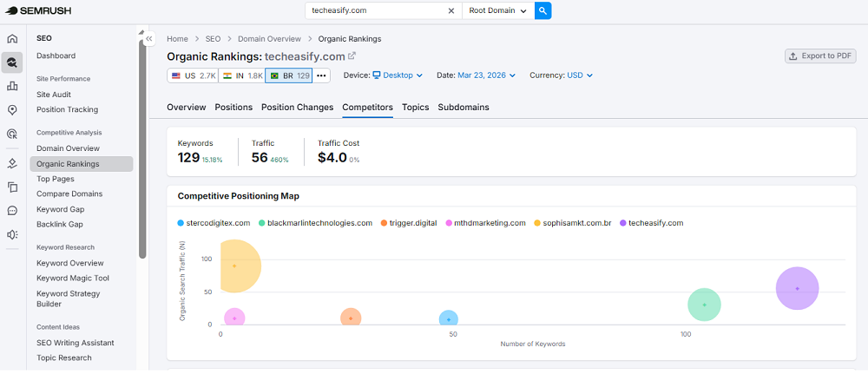Open the chat bubble icon in rail
Image resolution: width=868 pixels, height=374 pixels.
(12, 211)
